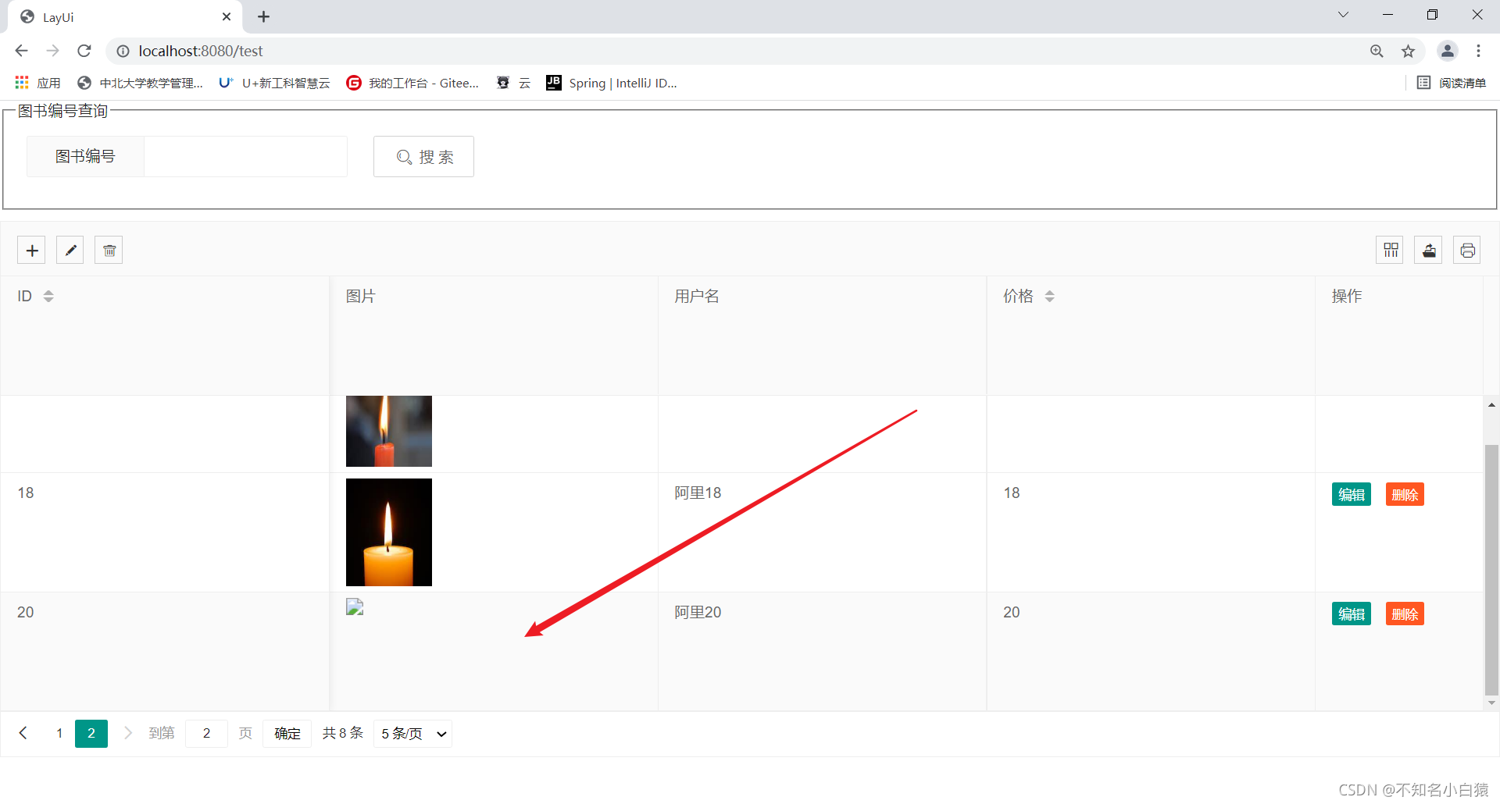Image resolution: width=1500 pixels, height=804 pixels.
Task: Reload the localhost page
Action: coord(84,51)
